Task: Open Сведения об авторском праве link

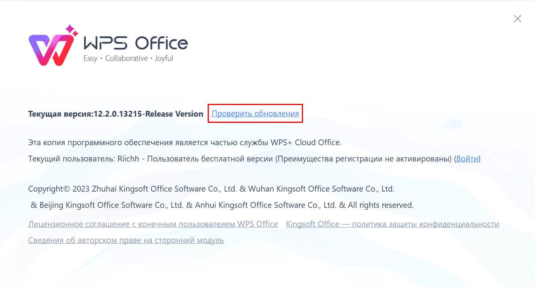Action: 126,240
